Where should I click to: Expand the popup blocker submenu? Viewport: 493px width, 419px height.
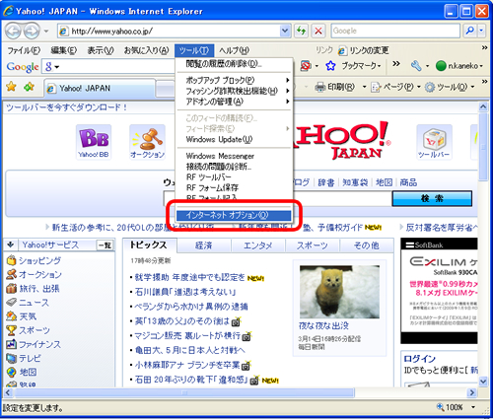pos(234,80)
